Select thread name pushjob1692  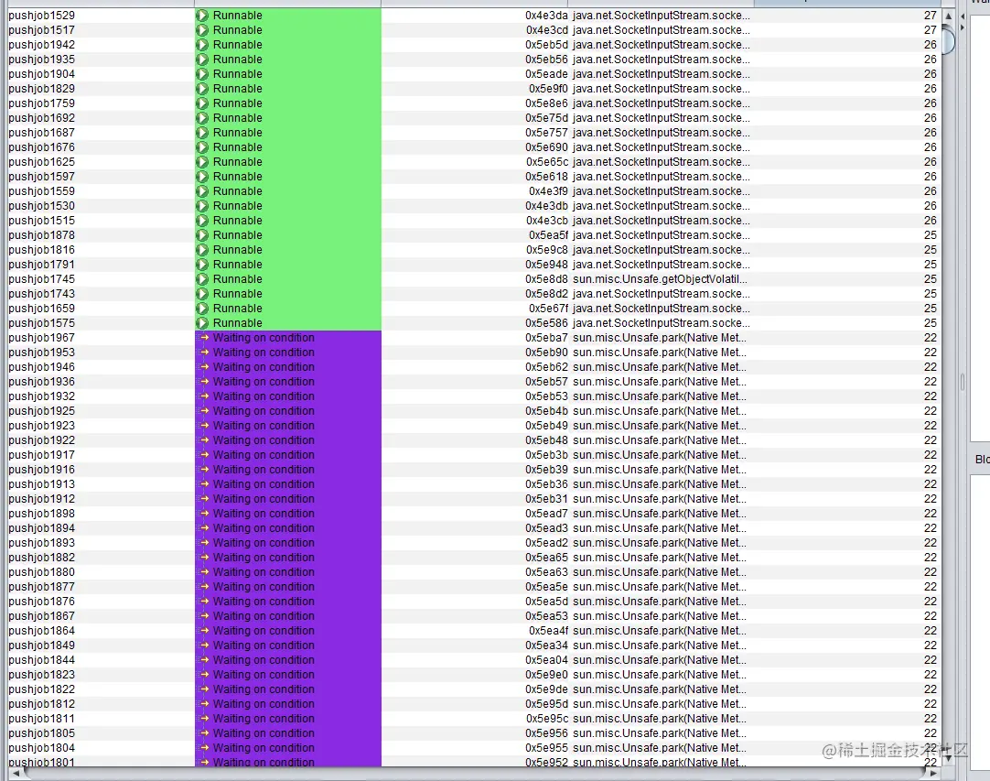point(42,118)
